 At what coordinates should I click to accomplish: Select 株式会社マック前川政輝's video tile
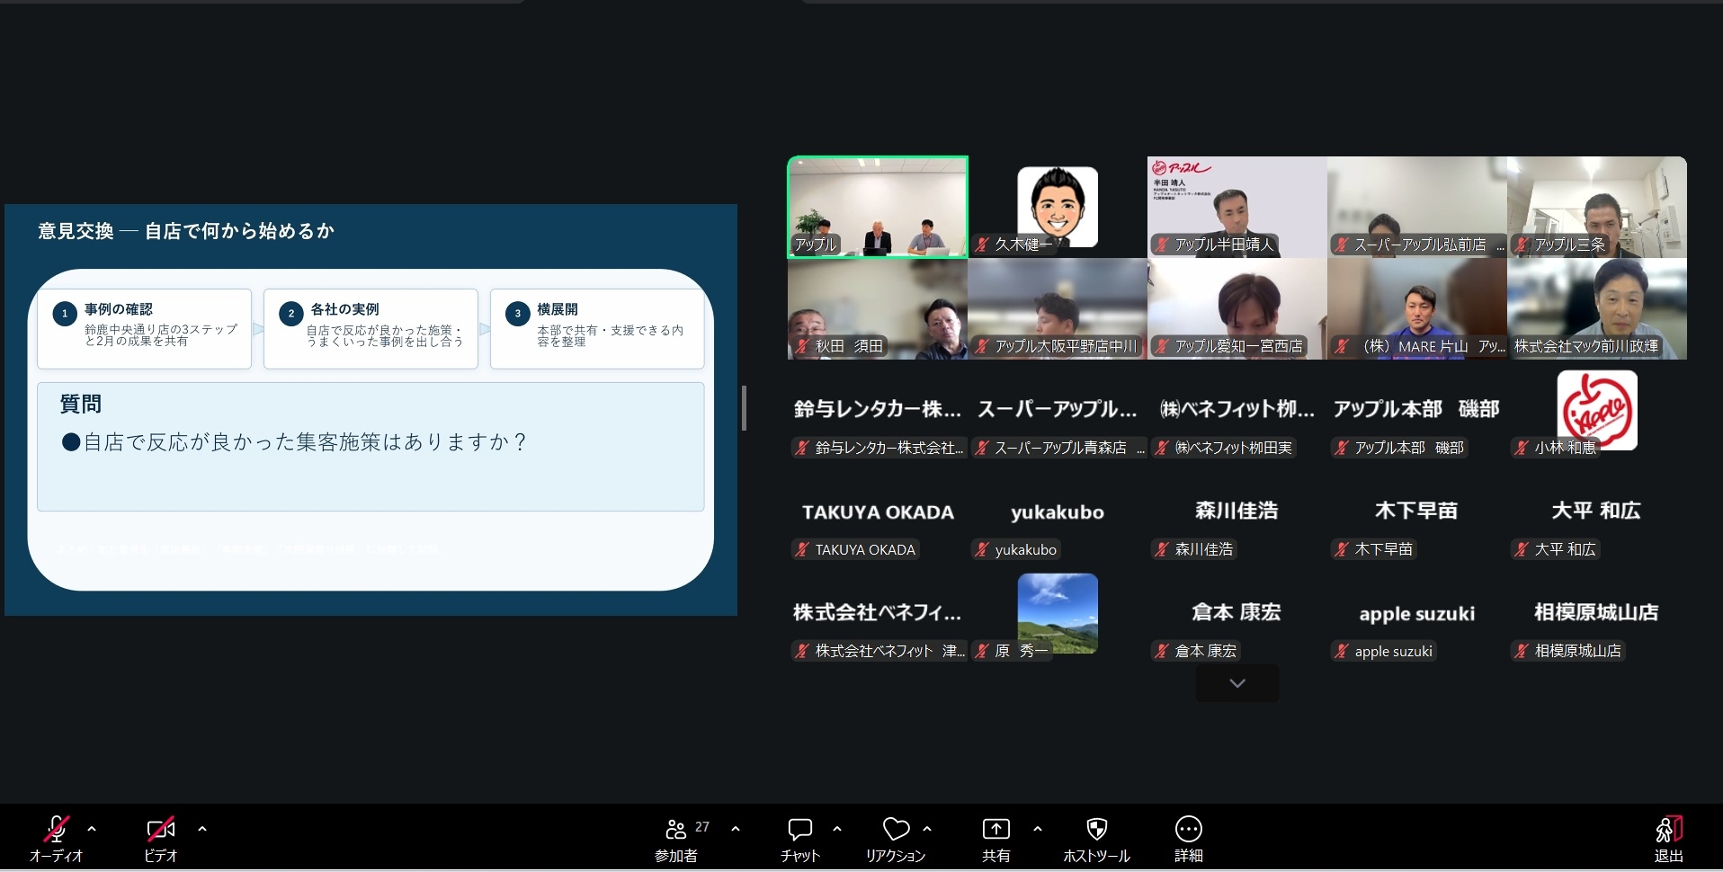coord(1597,309)
